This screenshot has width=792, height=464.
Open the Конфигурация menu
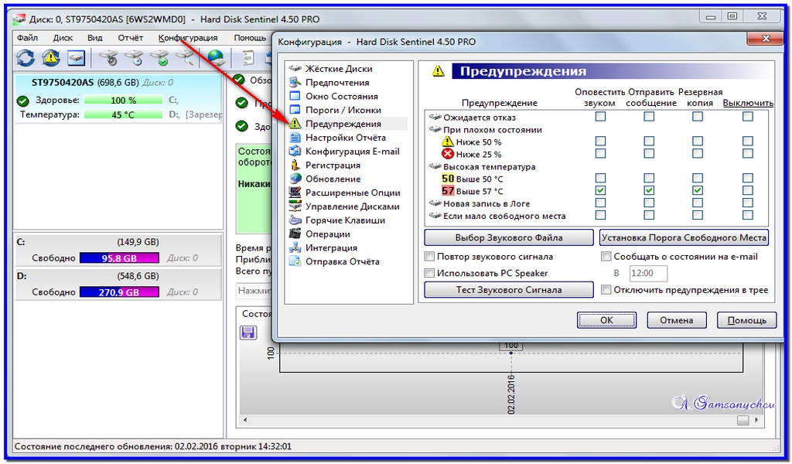tap(187, 38)
